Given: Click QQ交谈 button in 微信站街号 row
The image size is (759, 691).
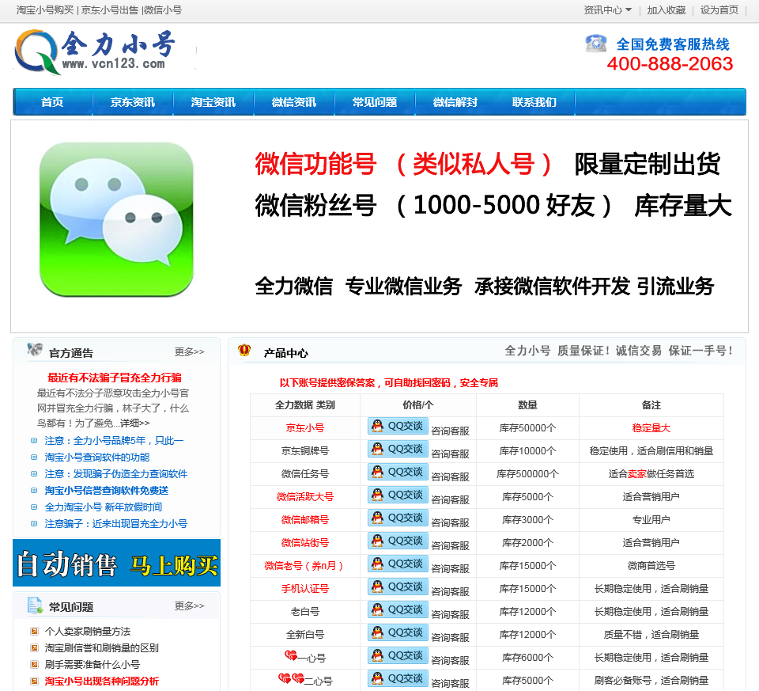Looking at the screenshot, I should (x=398, y=541).
